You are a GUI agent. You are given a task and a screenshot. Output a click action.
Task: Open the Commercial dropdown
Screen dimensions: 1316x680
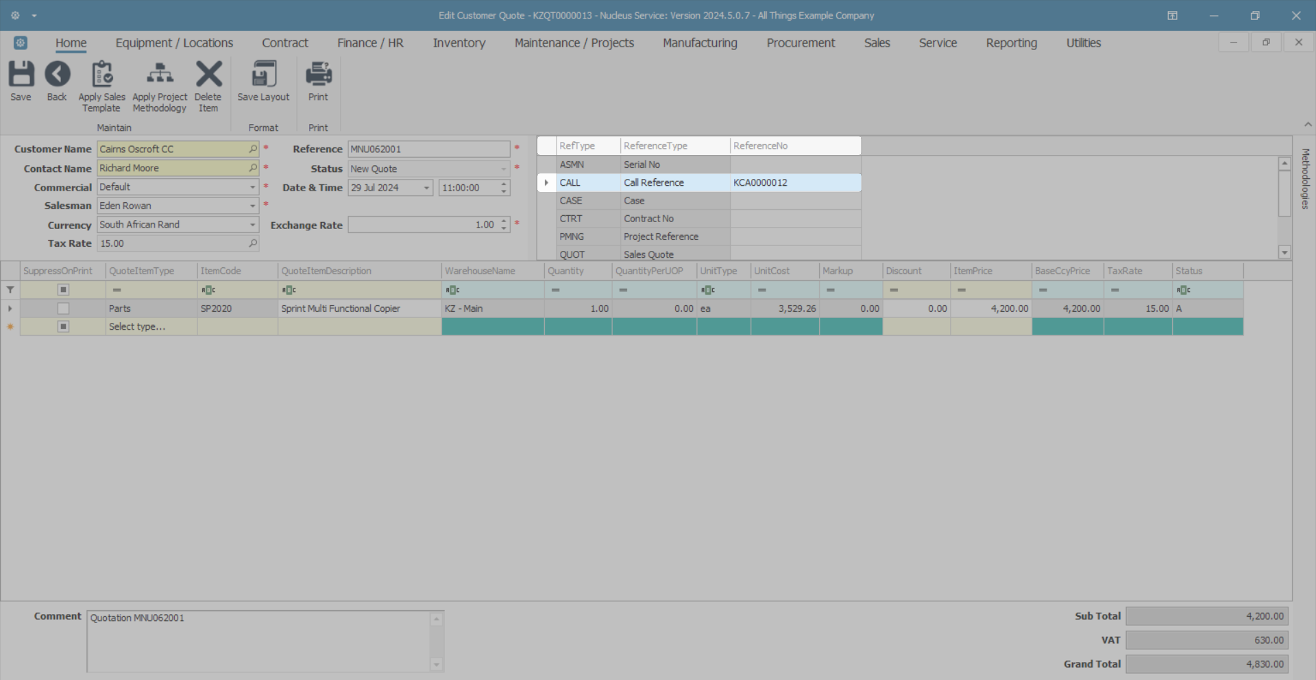coord(252,187)
